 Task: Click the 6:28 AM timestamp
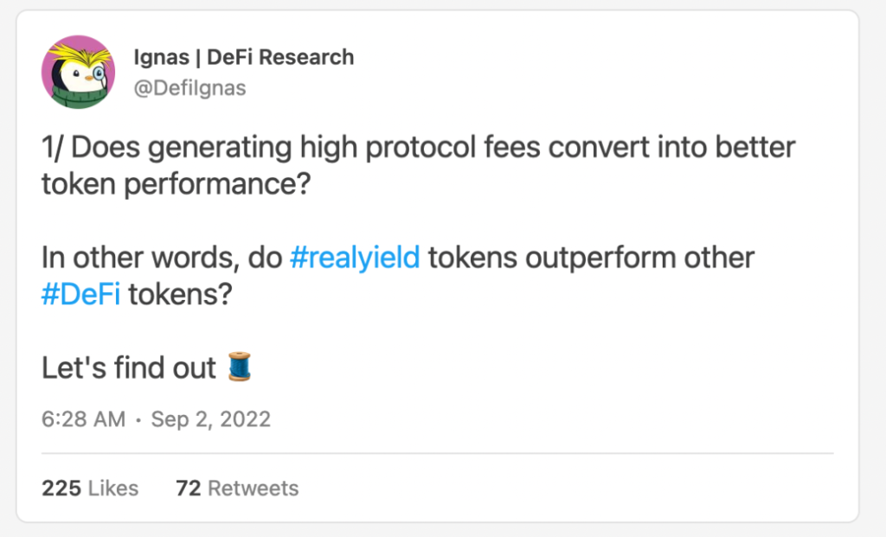(84, 419)
